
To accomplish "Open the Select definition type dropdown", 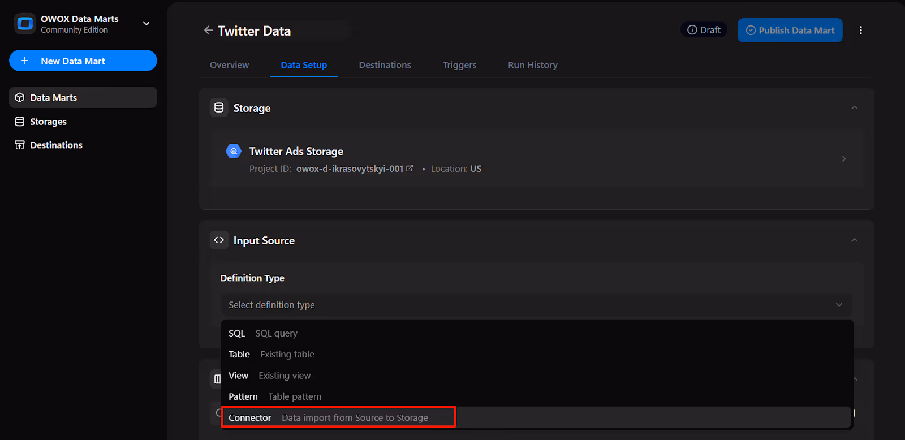I will 536,305.
